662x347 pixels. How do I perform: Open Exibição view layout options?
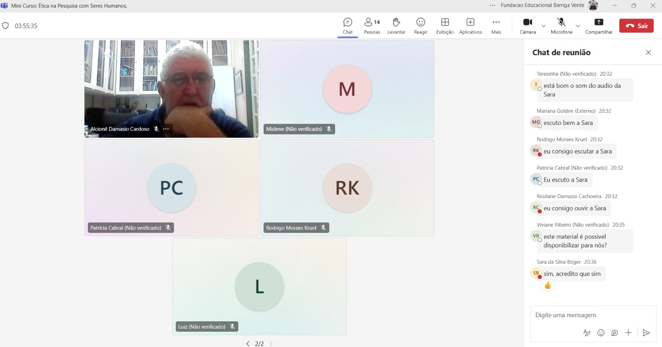tap(445, 26)
